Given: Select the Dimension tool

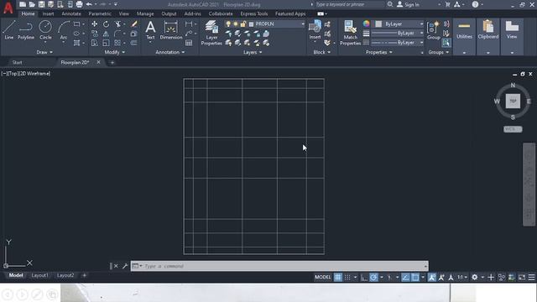Looking at the screenshot, I should pyautogui.click(x=171, y=30).
